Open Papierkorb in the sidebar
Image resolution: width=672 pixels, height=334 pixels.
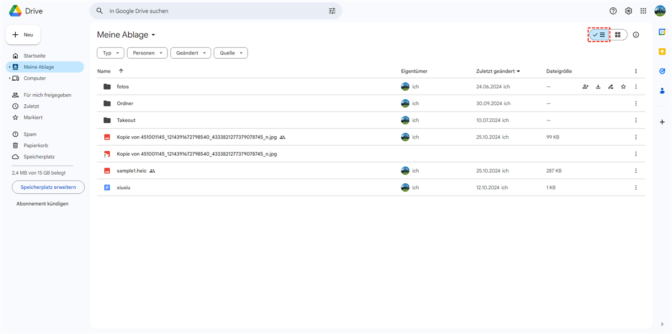[35, 146]
